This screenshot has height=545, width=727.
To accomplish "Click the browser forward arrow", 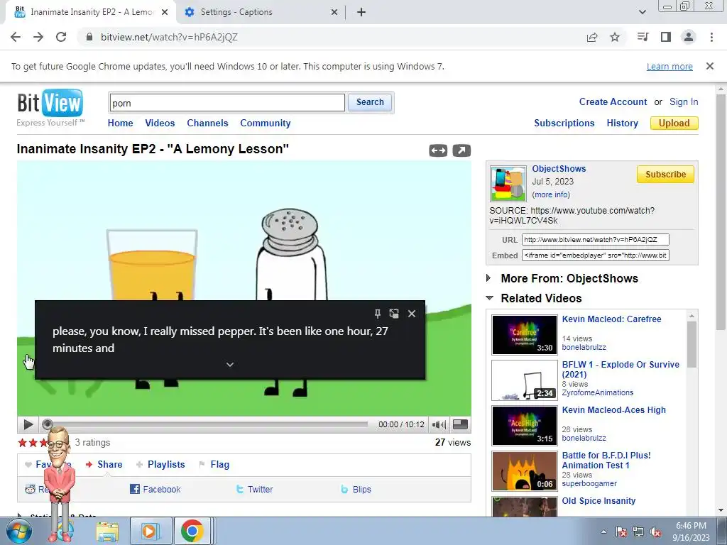I will click(38, 37).
